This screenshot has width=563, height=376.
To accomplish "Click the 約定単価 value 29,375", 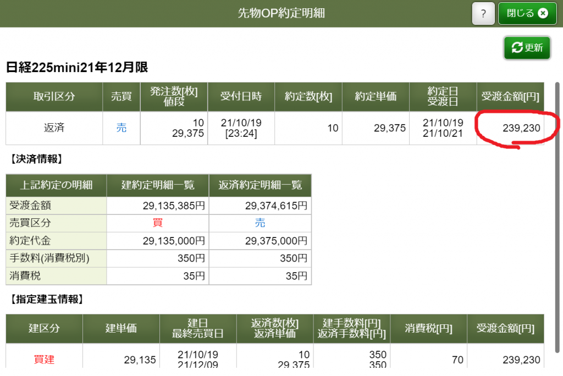I will coord(390,128).
